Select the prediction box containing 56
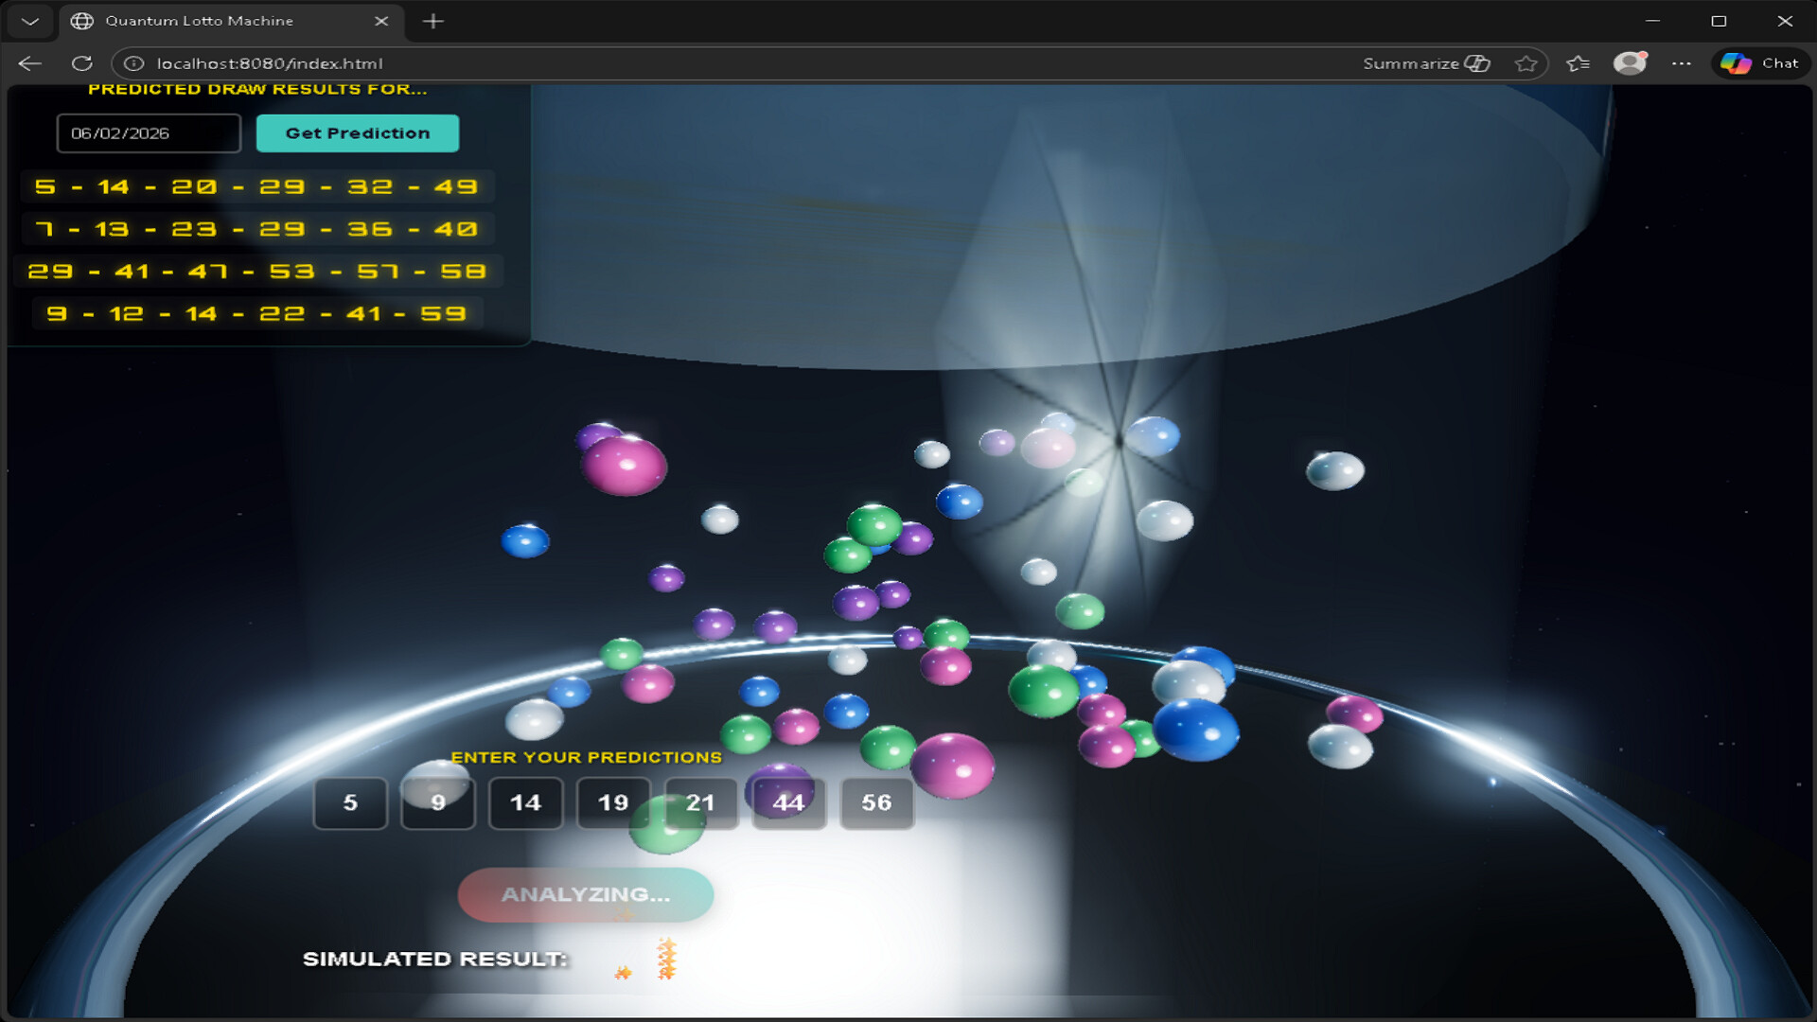Viewport: 1817px width, 1022px height. [x=876, y=803]
